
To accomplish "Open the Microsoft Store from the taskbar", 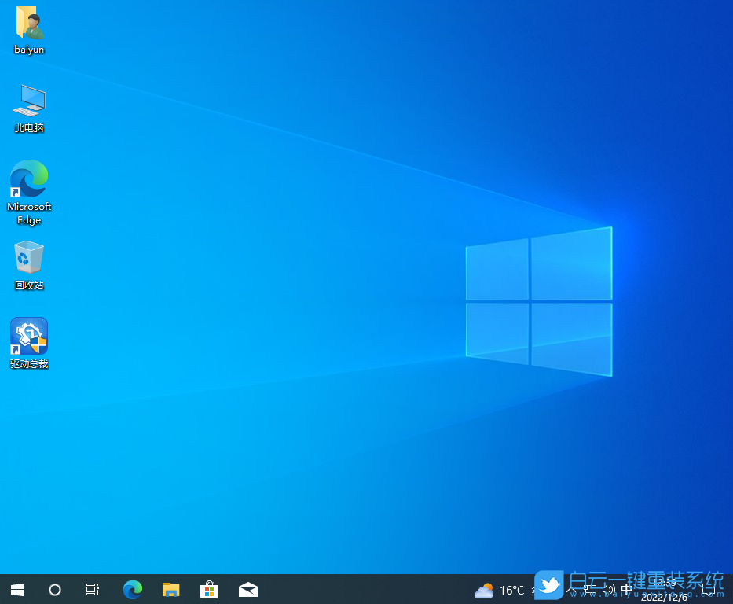I will coord(209,589).
